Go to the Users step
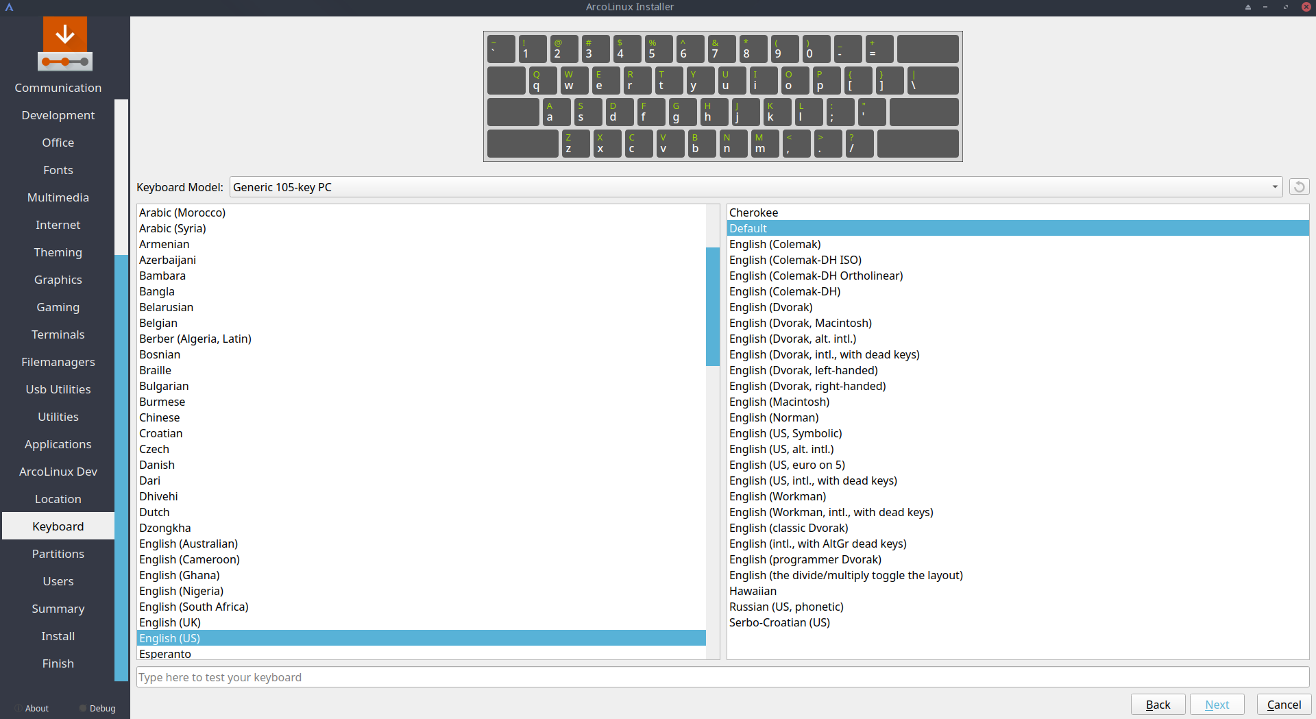 (x=58, y=581)
